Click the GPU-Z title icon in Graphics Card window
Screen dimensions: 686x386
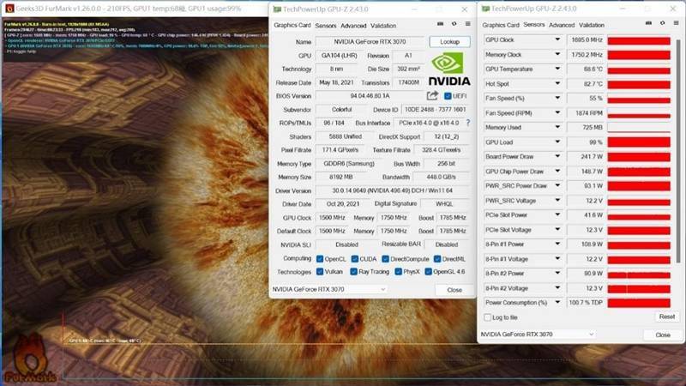276,9
